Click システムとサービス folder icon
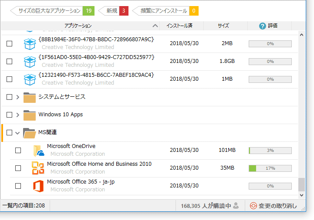The image size is (314, 220). pyautogui.click(x=30, y=97)
